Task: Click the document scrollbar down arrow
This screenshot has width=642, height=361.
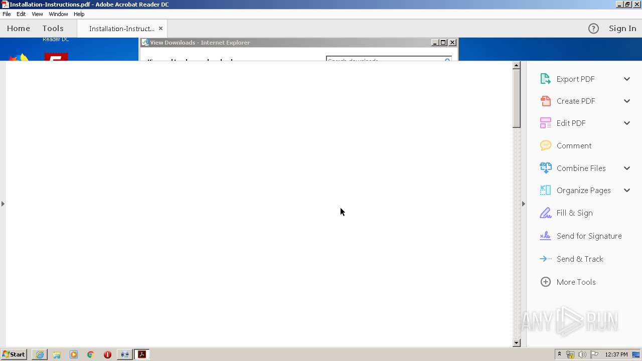Action: pyautogui.click(x=517, y=343)
